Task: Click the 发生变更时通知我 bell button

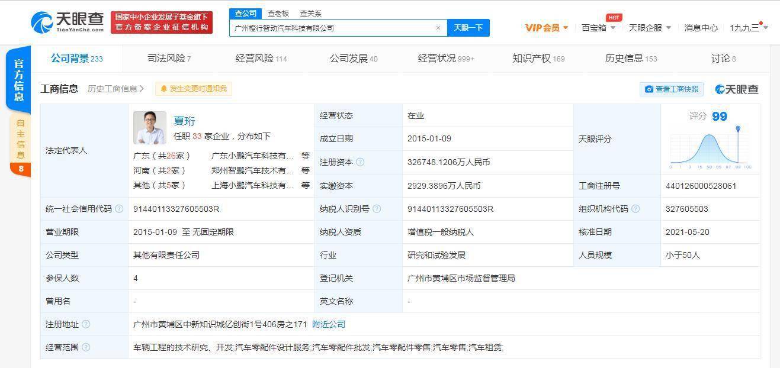Action: (194, 89)
